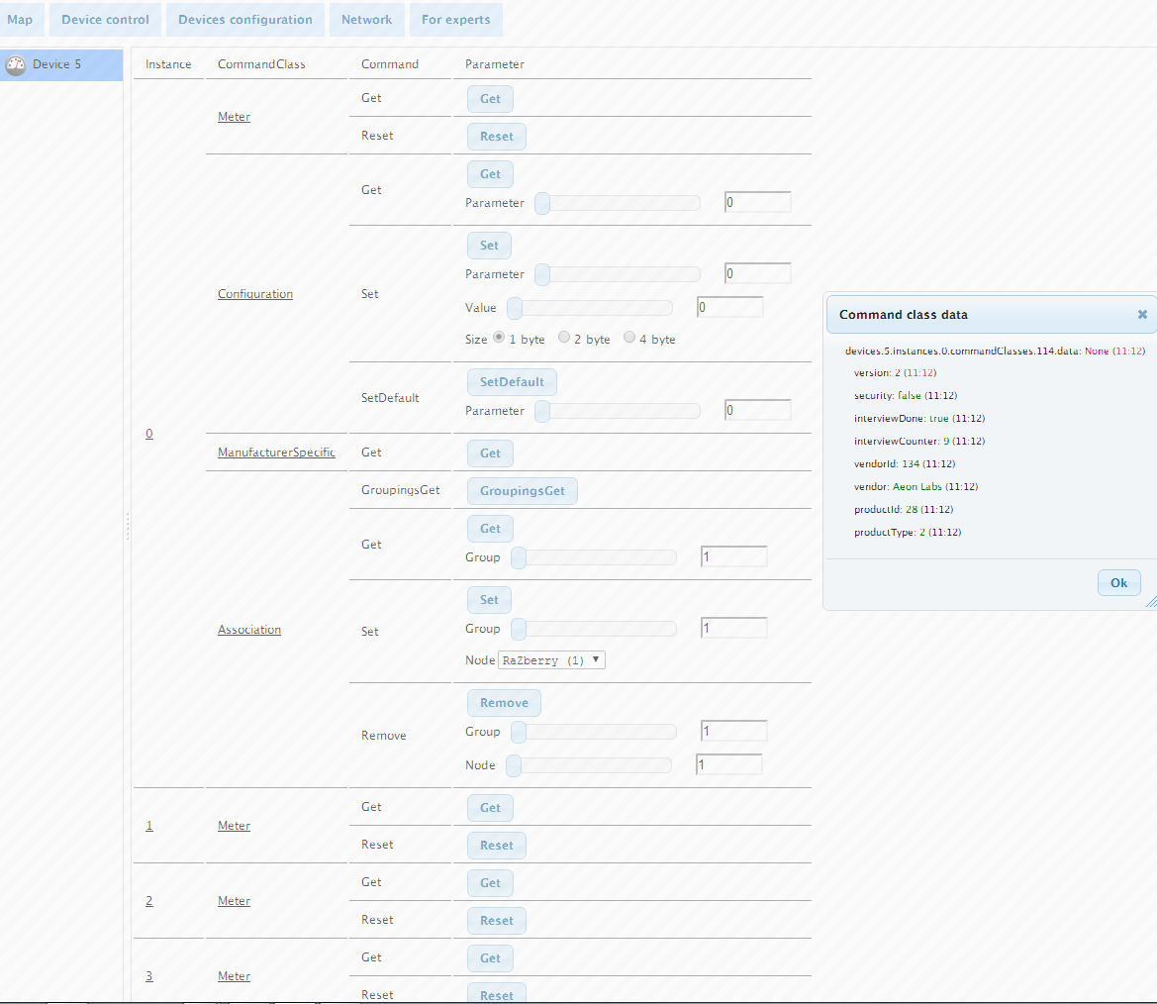Open the Devices configuration tab
The image size is (1157, 1004).
pos(245,20)
